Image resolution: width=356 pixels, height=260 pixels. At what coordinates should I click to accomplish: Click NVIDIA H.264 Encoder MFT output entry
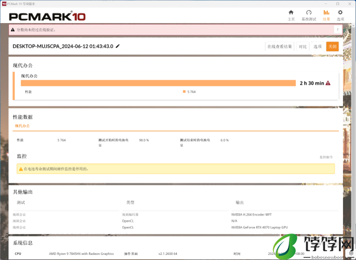[251, 214]
